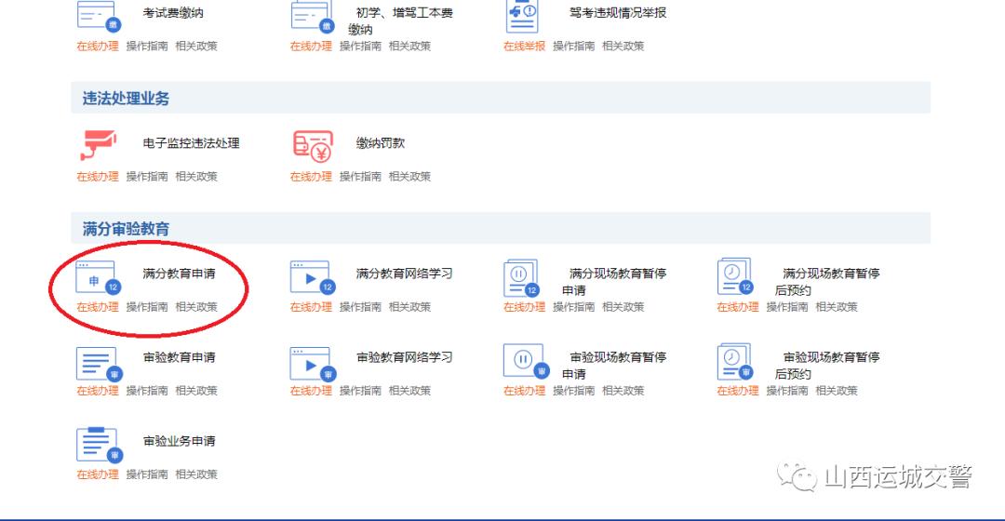The image size is (1005, 521).
Task: Click the 审验现场教育暂停后预约 clock icon
Action: point(736,363)
